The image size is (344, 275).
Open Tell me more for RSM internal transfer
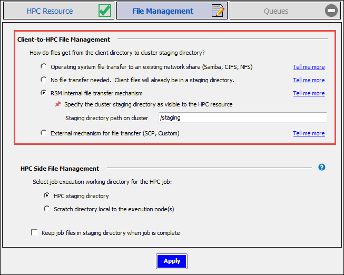(x=309, y=93)
